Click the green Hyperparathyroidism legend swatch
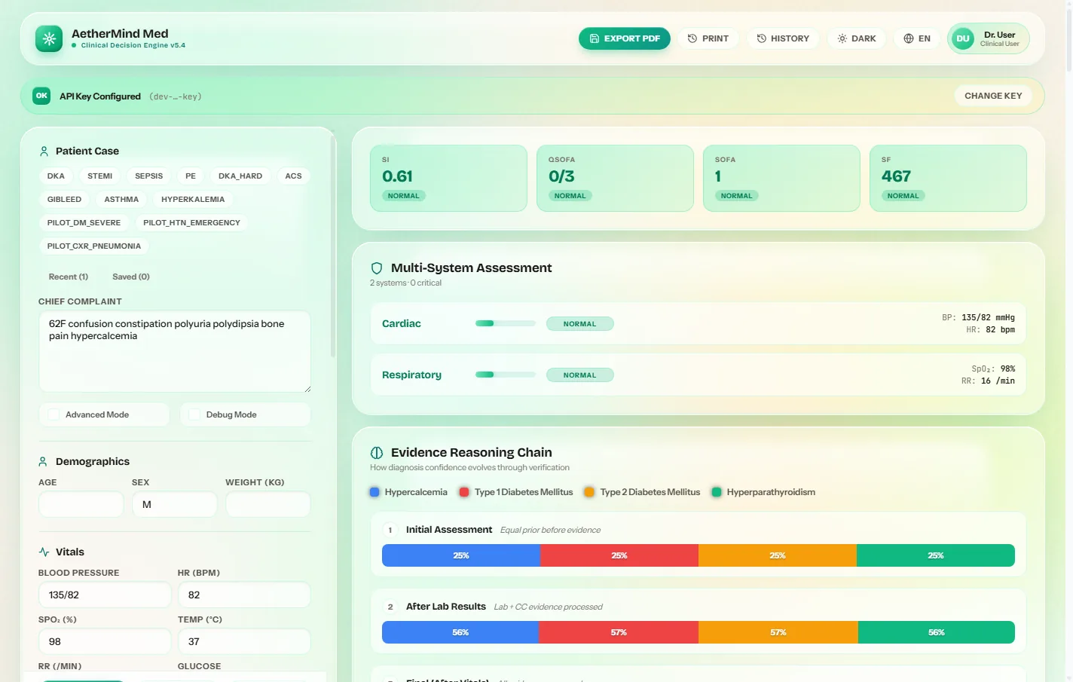The height and width of the screenshot is (682, 1073). click(717, 492)
